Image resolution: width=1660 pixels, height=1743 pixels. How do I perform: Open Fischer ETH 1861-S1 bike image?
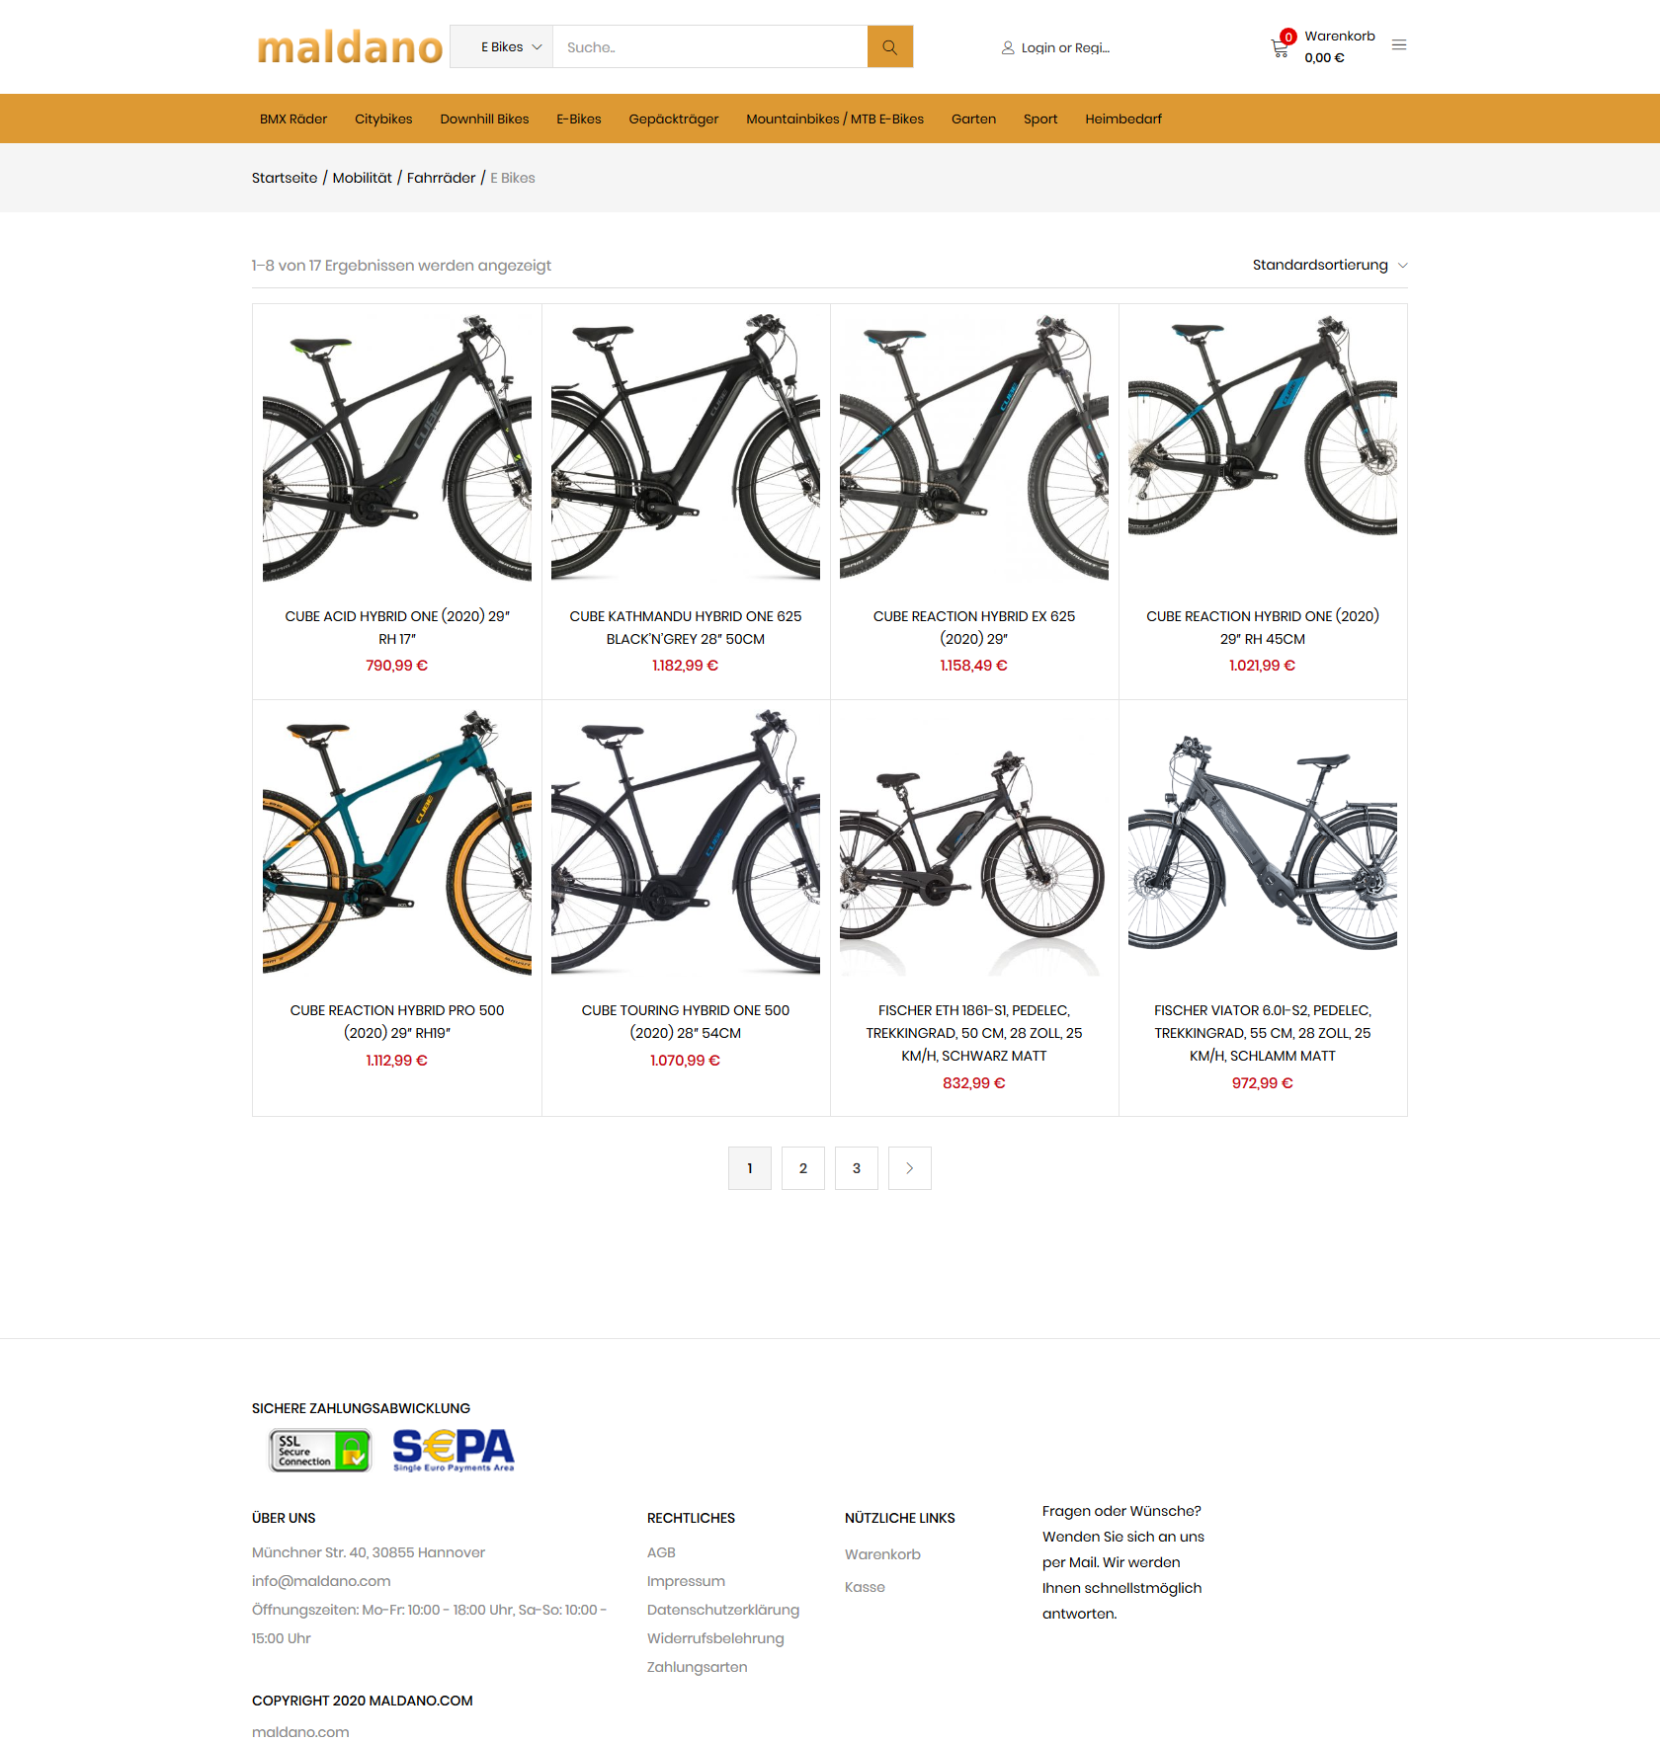(x=974, y=842)
